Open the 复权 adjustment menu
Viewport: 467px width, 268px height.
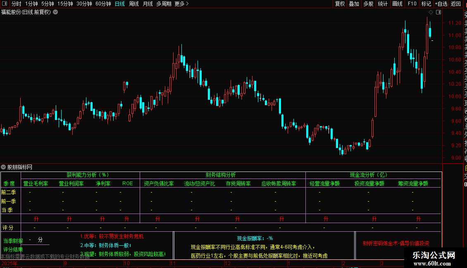(340, 4)
